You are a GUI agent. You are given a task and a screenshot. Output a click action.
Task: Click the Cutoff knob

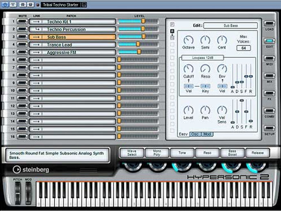pos(188,69)
